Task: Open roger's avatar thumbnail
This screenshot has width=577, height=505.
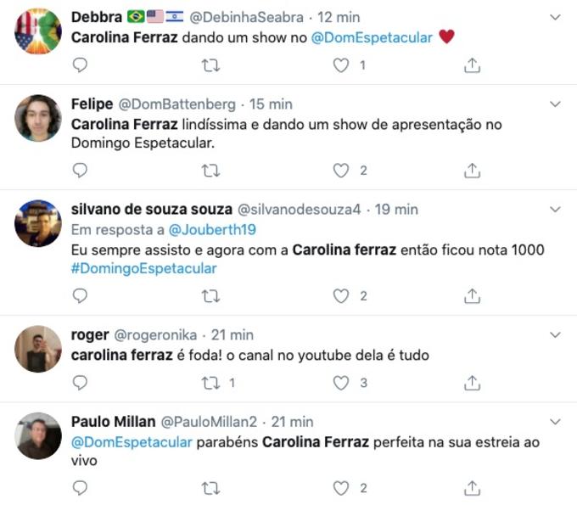Action: coord(38,349)
